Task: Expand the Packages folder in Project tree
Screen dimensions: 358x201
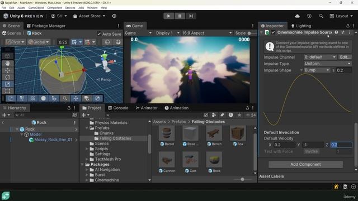Action: tap(82, 164)
